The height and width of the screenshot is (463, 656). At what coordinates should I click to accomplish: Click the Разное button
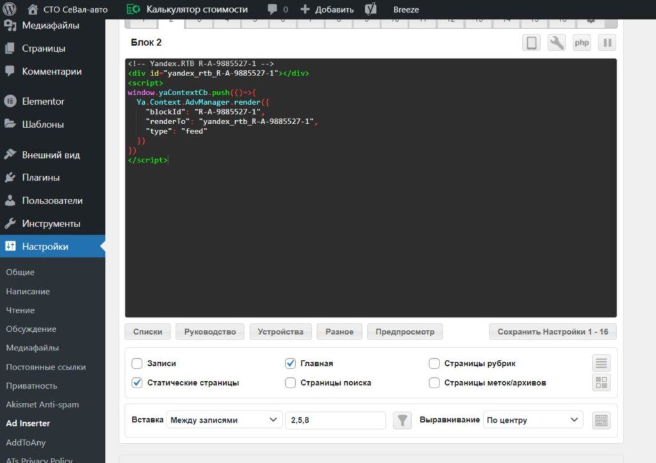[x=340, y=332]
